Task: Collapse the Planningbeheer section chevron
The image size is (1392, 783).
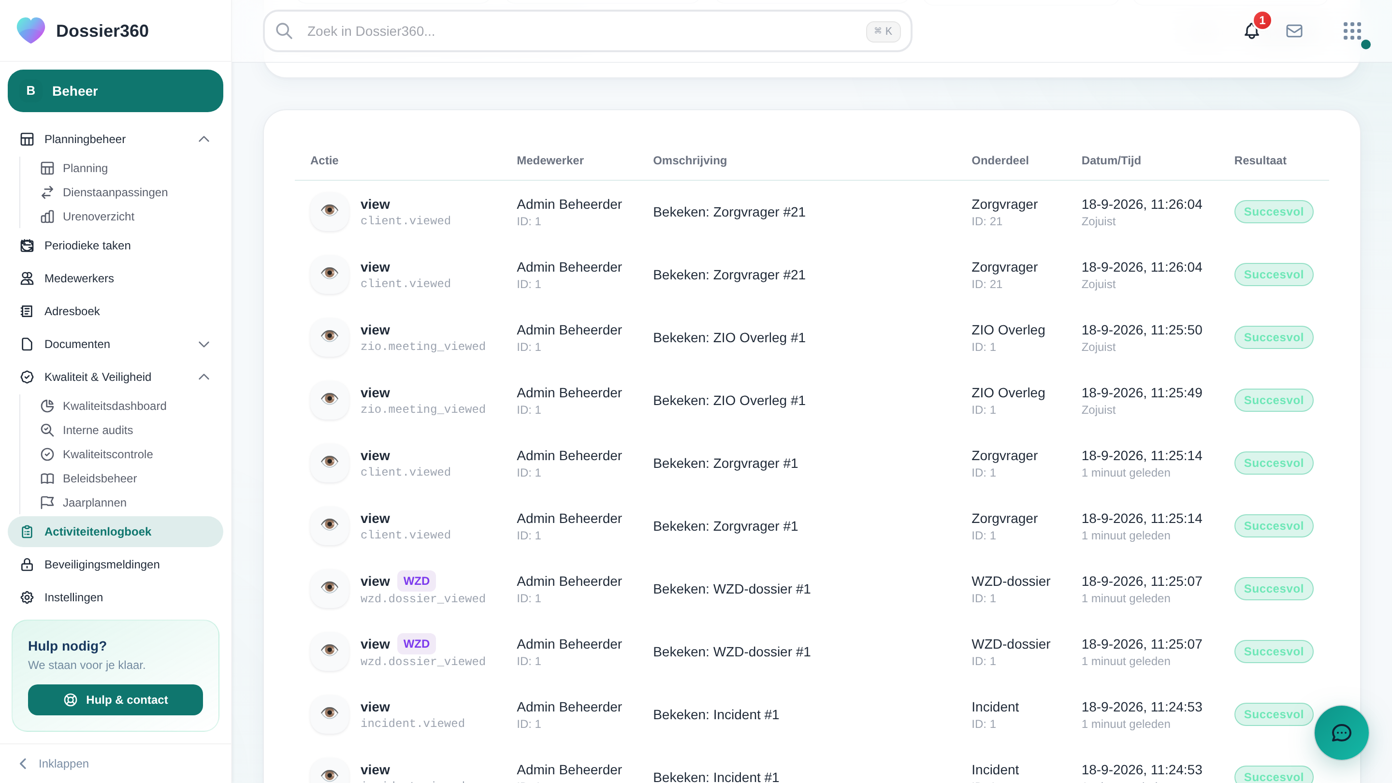Action: [x=203, y=139]
